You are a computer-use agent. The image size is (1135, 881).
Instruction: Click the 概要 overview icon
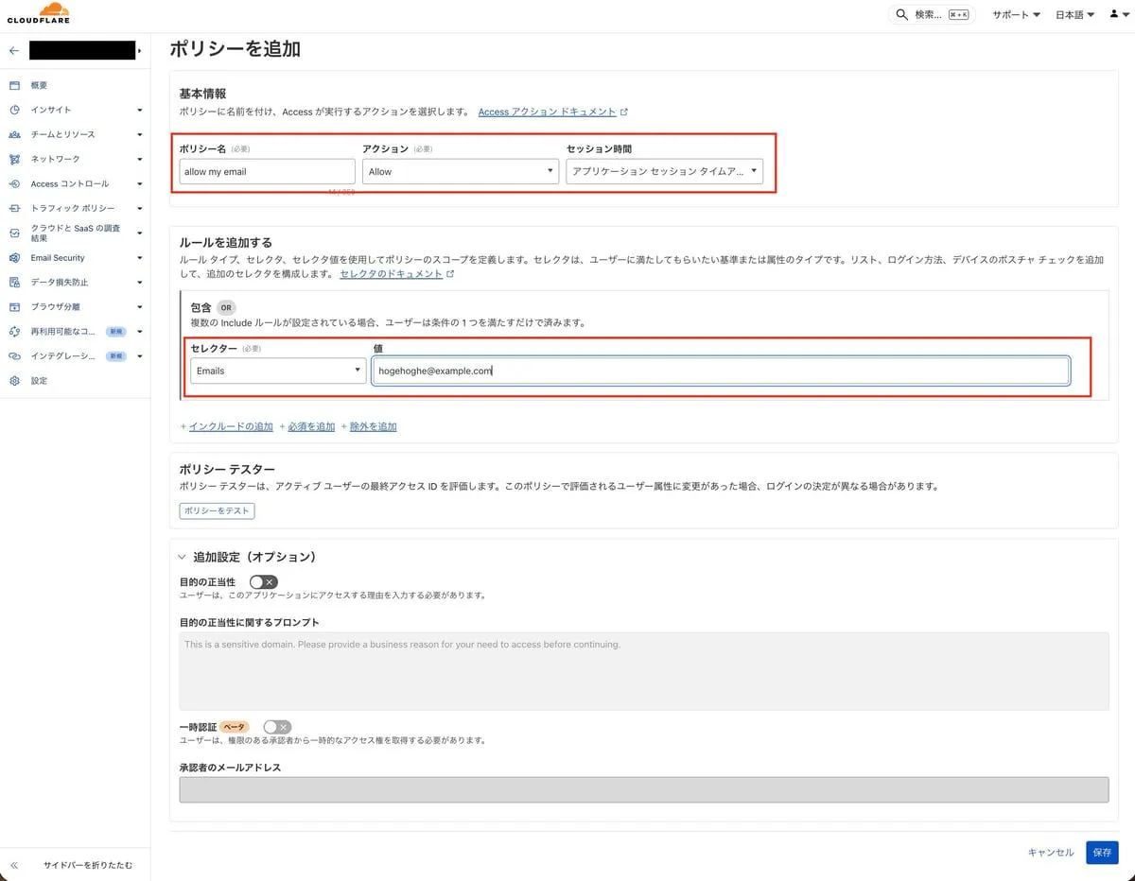click(x=14, y=85)
